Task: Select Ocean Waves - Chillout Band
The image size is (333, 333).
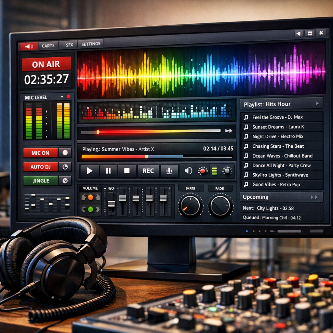Action: click(282, 156)
